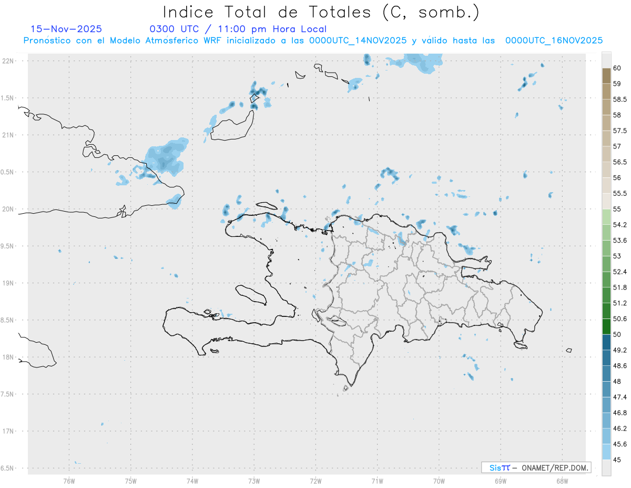Click the "48" colorbar value
631x488 pixels.
coord(617,382)
